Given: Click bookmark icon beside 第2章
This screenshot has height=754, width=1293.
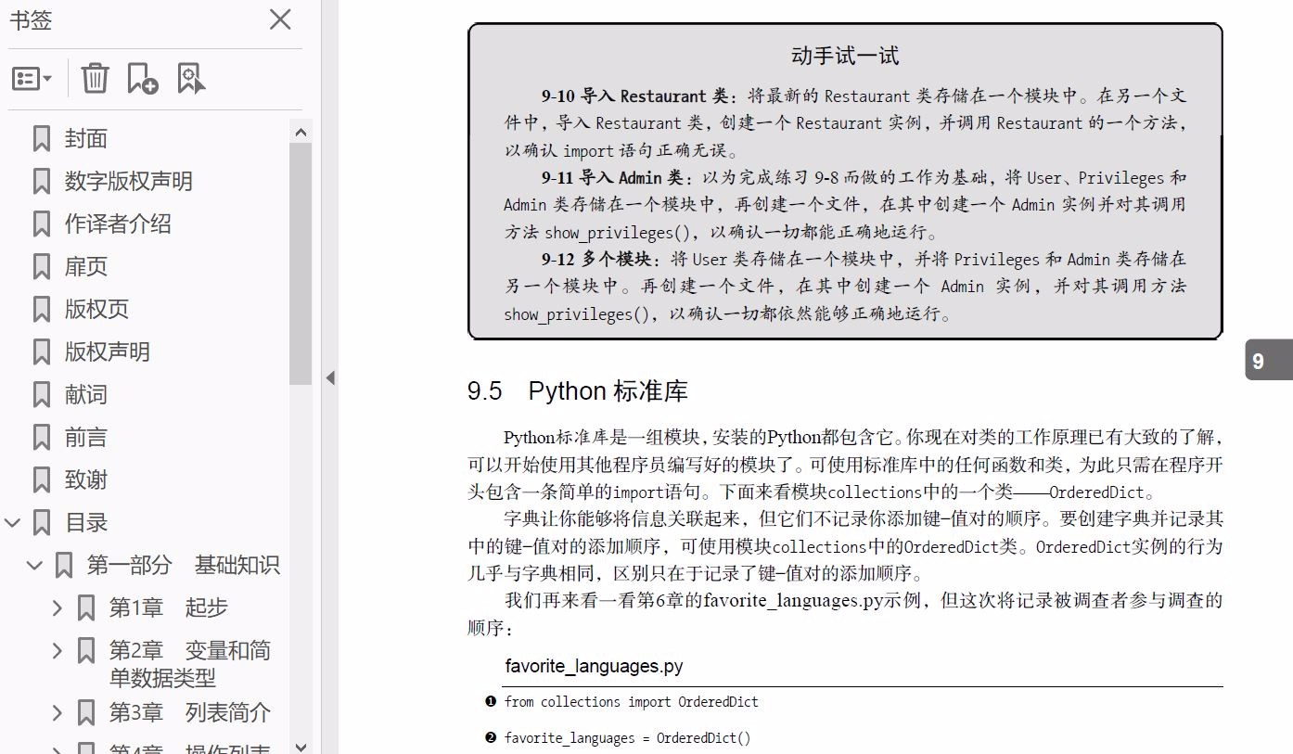Looking at the screenshot, I should point(86,651).
